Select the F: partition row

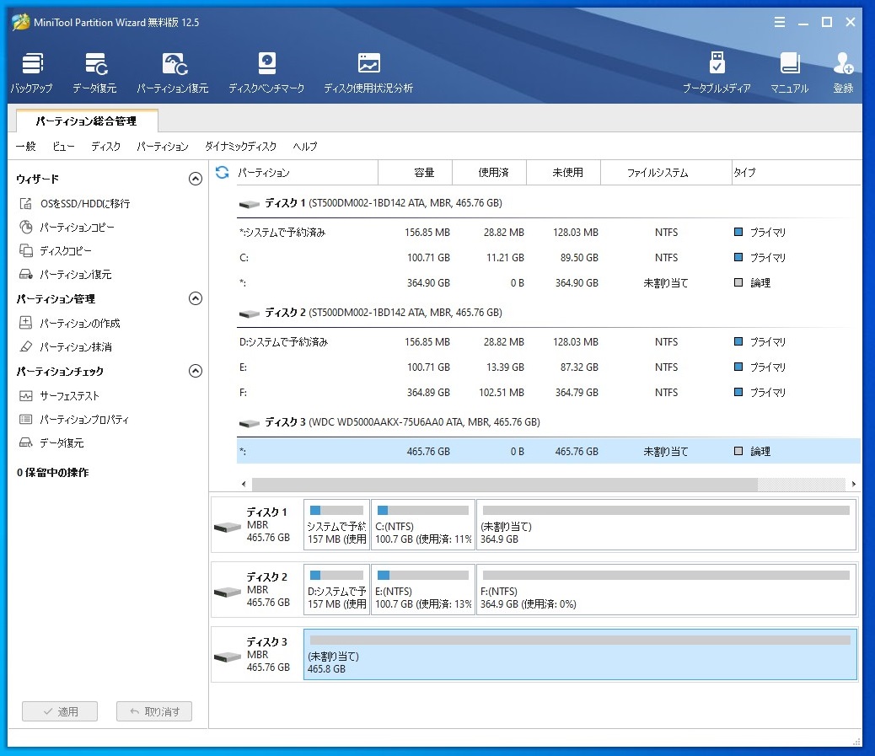[548, 393]
